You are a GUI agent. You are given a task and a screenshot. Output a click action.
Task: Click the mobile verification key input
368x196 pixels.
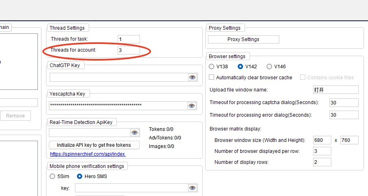coord(131,188)
